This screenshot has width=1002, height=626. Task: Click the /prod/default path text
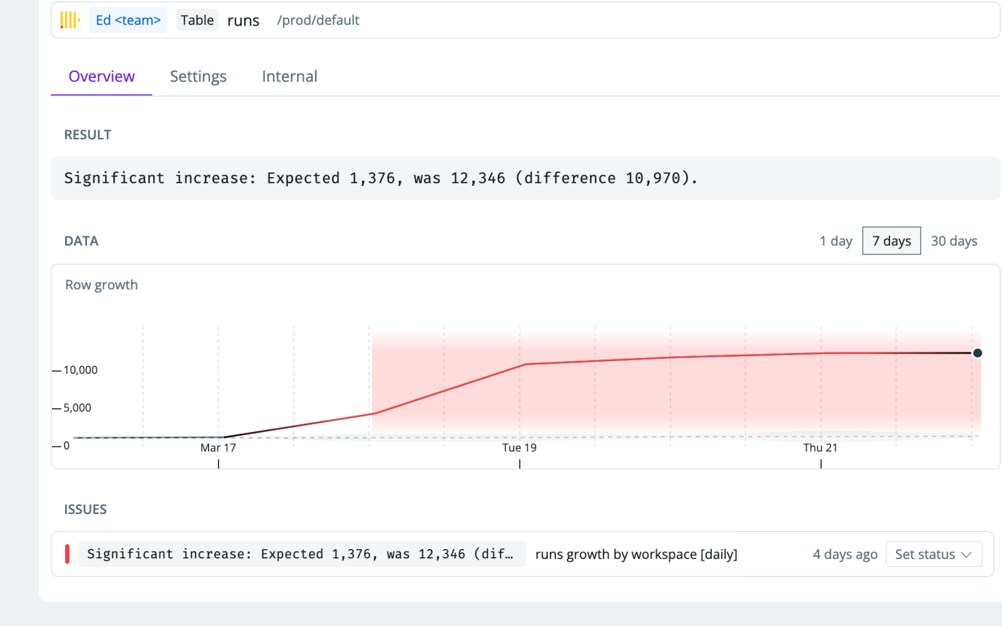318,20
